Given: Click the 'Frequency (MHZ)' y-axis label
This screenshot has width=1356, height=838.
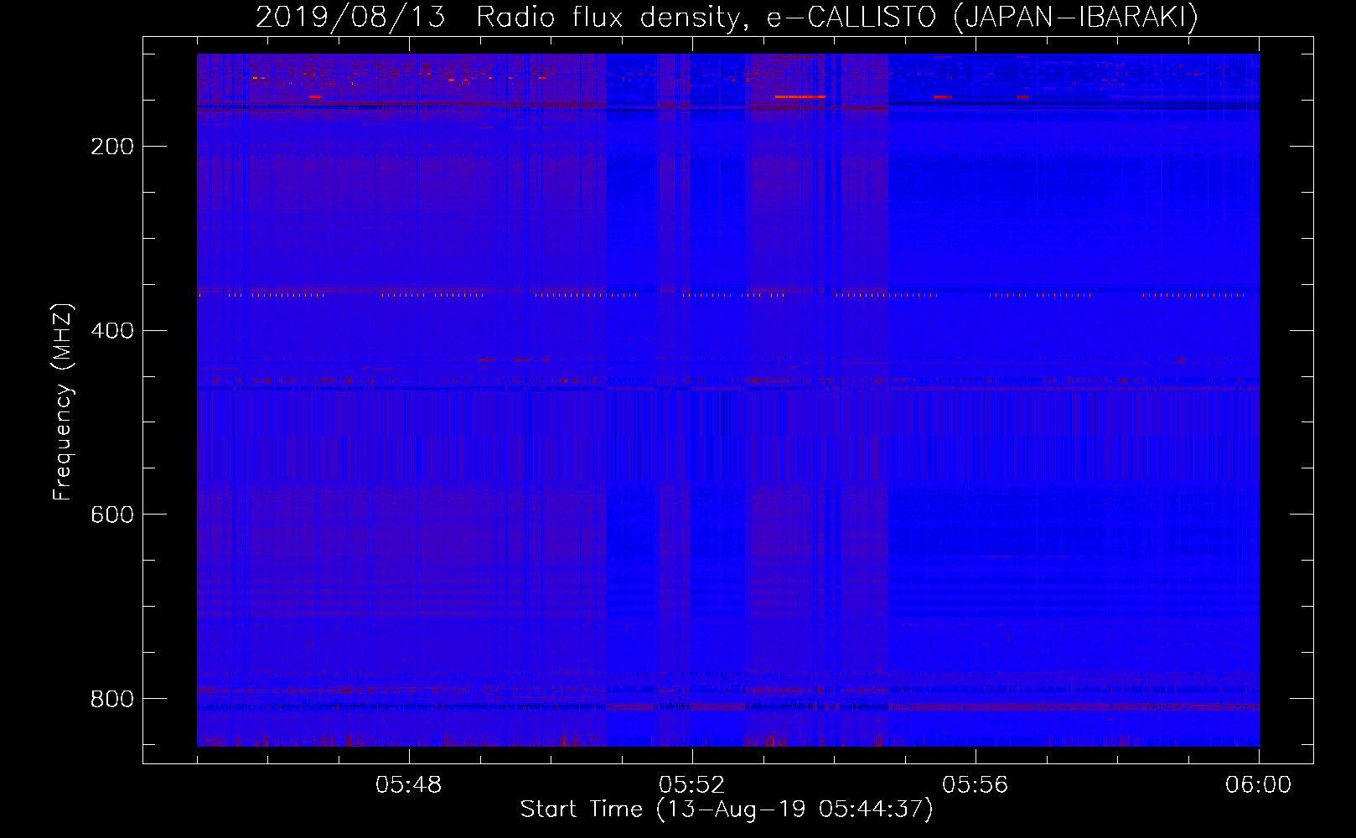Looking at the screenshot, I should [x=63, y=402].
